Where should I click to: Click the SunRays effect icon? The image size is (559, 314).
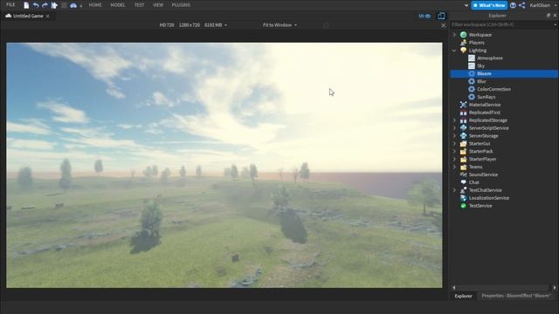pos(472,97)
